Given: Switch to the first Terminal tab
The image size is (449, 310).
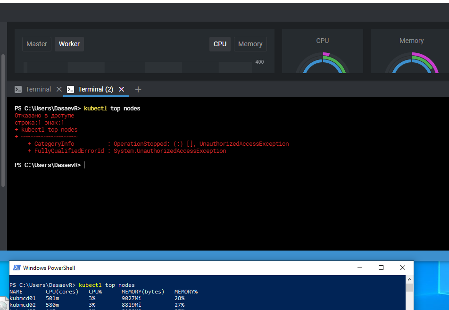Looking at the screenshot, I should point(38,89).
